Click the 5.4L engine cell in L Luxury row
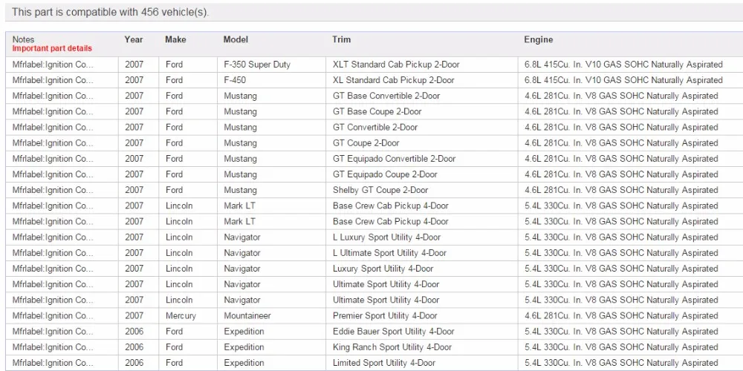The height and width of the screenshot is (371, 743). coord(621,237)
